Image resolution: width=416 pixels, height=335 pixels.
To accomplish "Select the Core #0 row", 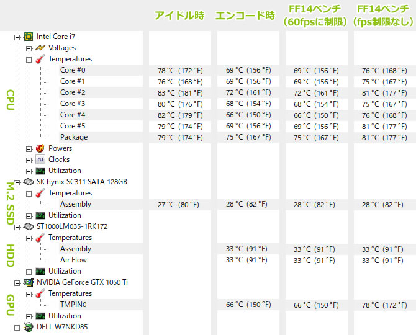I will pyautogui.click(x=101, y=70).
